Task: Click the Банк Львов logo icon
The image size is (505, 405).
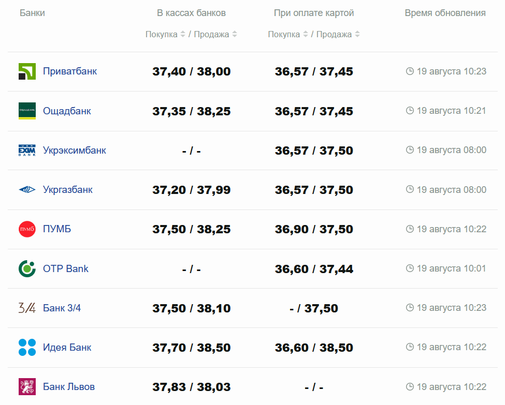Action: pos(27,387)
